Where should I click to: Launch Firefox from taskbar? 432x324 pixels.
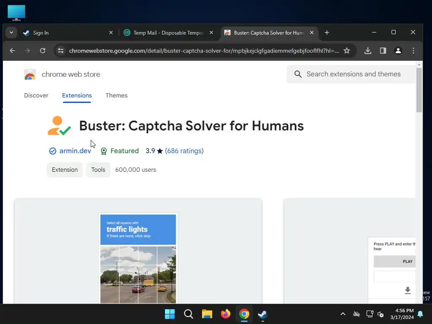point(226,314)
